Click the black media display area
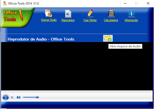Viewport: 156px width, 109px height. click(x=77, y=66)
